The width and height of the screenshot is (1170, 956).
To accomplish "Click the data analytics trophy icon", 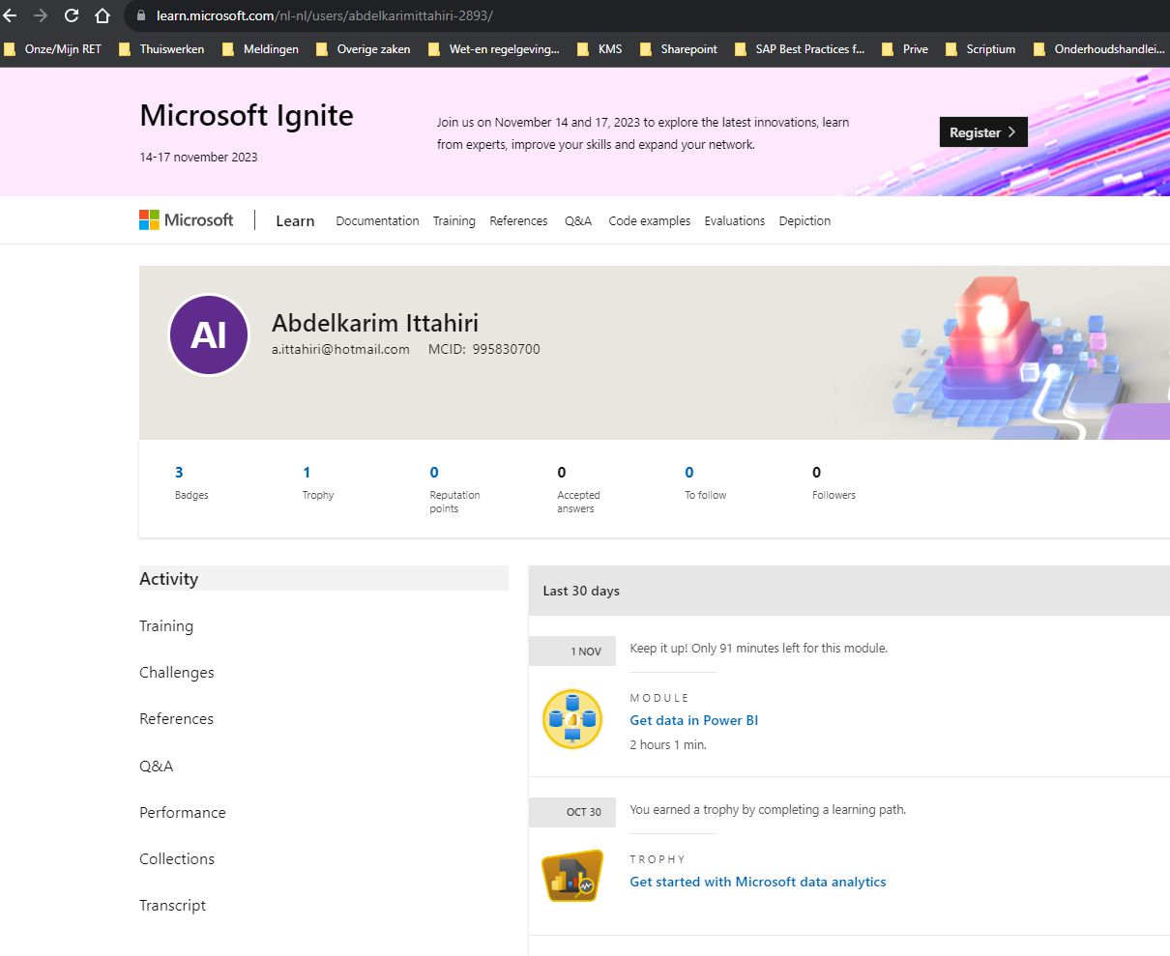I will click(x=571, y=877).
